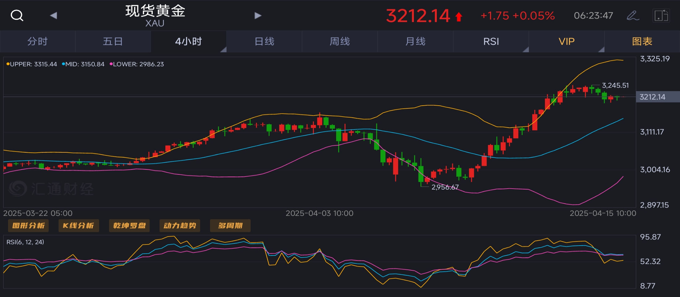Image resolution: width=680 pixels, height=297 pixels.
Task: Expand the RSI indicator dropdown
Action: point(525,49)
